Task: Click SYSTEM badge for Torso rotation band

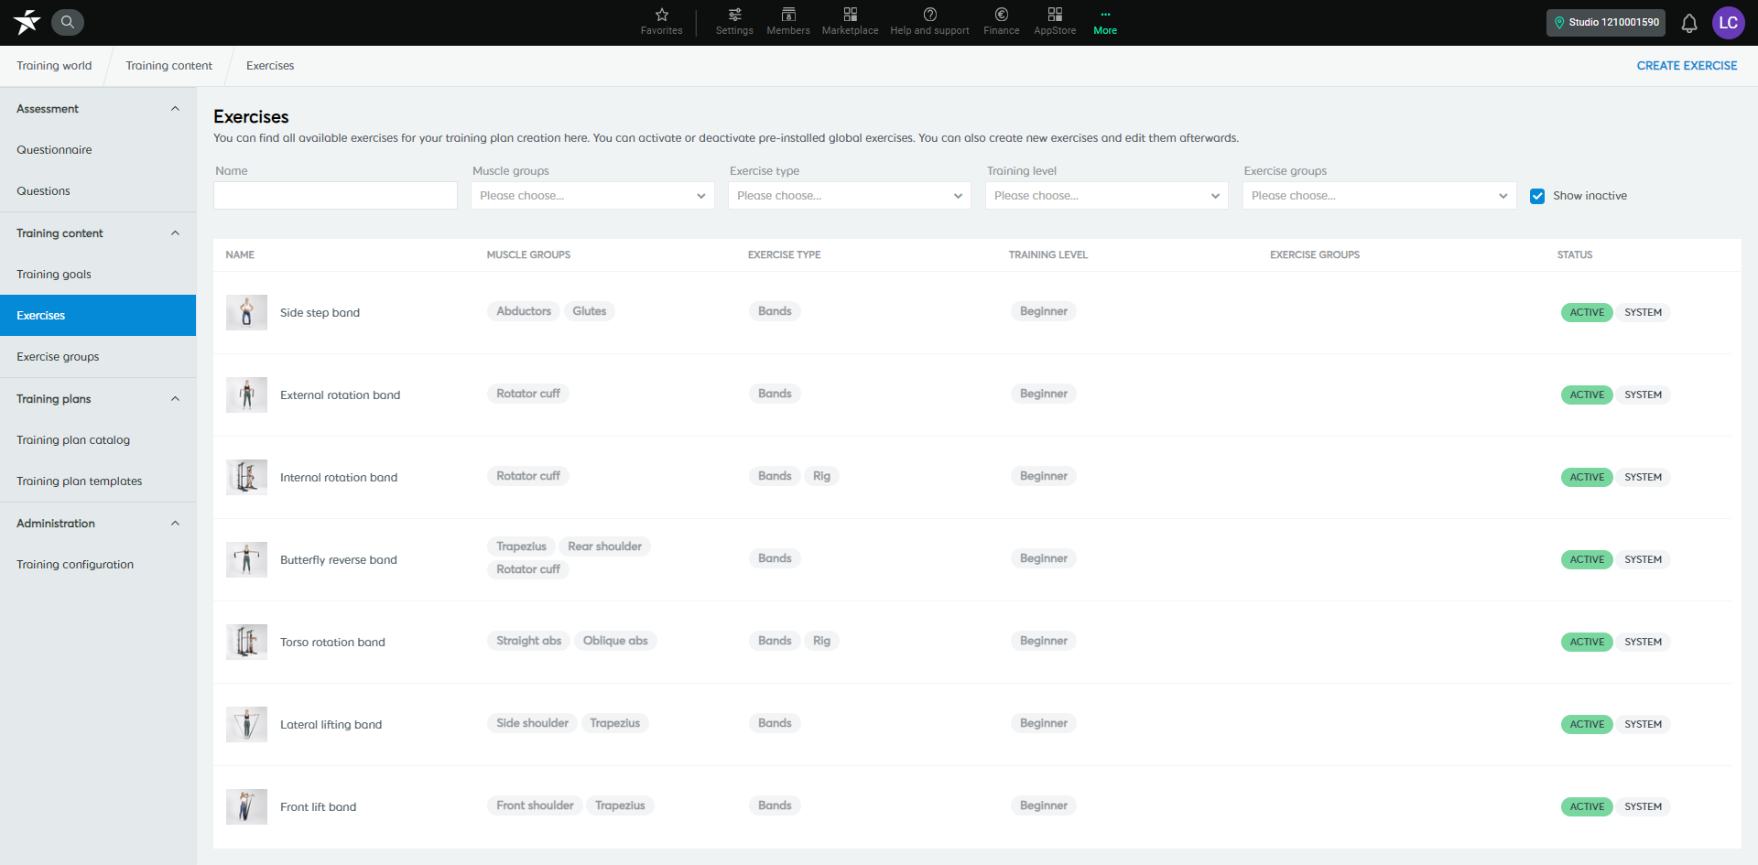Action: pos(1643,642)
